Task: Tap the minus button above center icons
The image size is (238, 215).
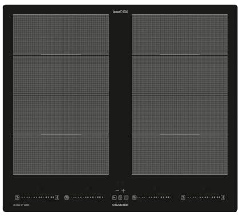Action: [117, 190]
